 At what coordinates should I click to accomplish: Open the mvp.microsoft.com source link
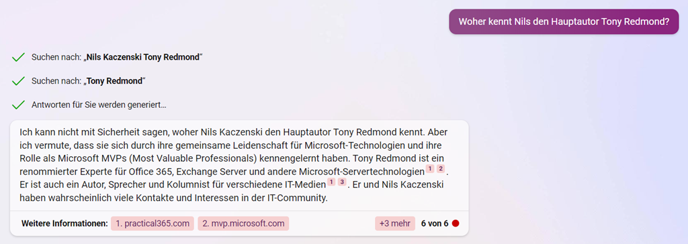243,223
